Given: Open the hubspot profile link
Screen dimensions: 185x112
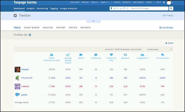Looking at the screenshot, I should (25, 69).
